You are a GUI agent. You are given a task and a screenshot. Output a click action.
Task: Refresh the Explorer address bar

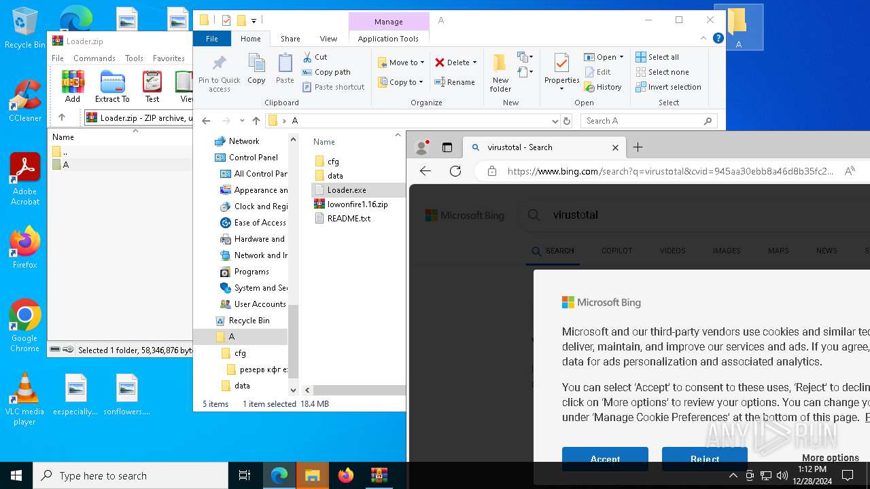point(567,121)
